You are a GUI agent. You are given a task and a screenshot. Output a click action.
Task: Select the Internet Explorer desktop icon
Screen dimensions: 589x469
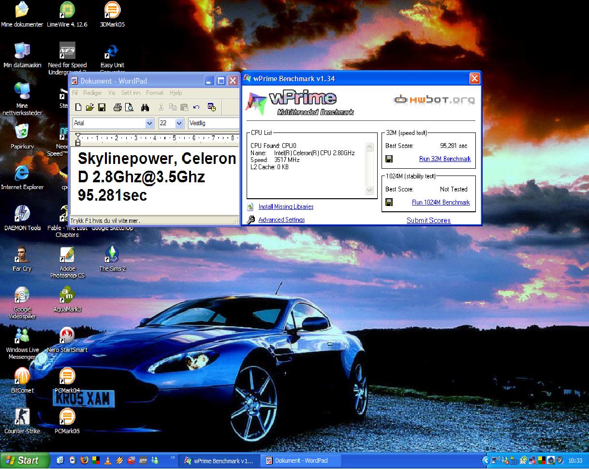22,177
